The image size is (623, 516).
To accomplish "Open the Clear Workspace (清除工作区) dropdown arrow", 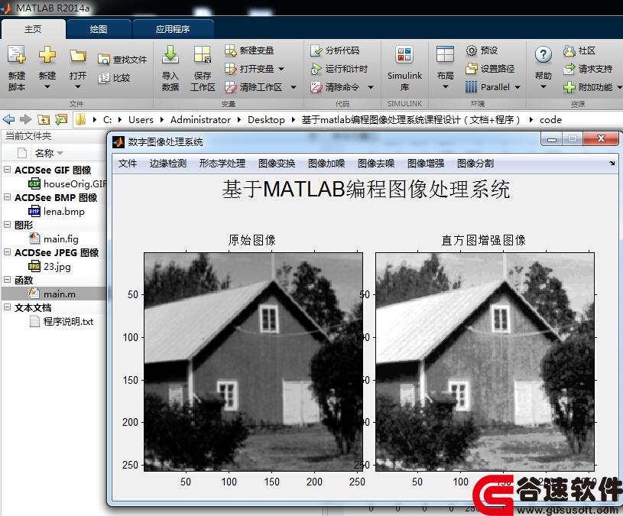I will point(294,87).
